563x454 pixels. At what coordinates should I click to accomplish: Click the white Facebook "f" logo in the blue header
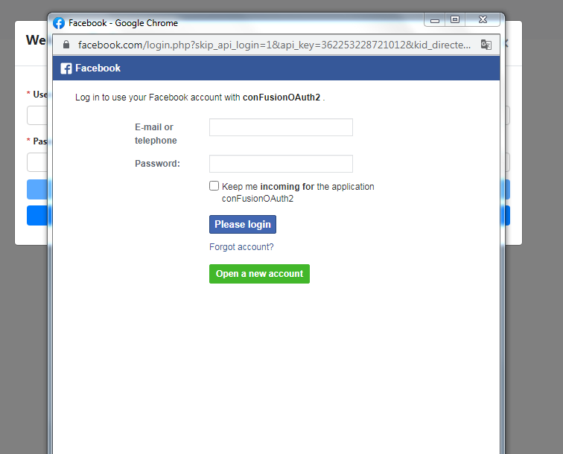click(x=66, y=68)
